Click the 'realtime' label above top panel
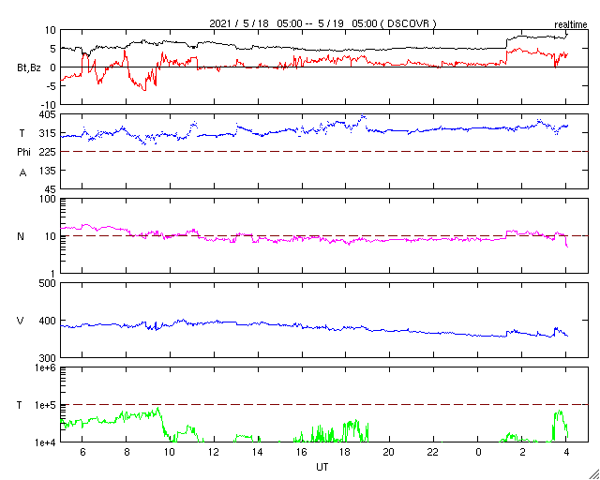Viewport: 600px width, 480px height. click(x=571, y=25)
